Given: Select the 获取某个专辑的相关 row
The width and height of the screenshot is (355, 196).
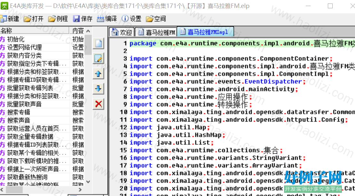Looking at the screenshot, I should pos(42,153).
